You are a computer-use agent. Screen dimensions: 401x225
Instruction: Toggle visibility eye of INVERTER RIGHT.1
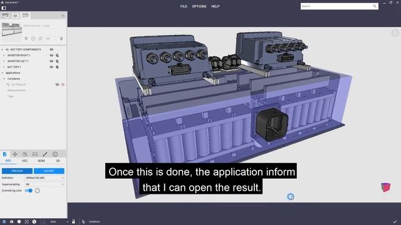point(51,56)
